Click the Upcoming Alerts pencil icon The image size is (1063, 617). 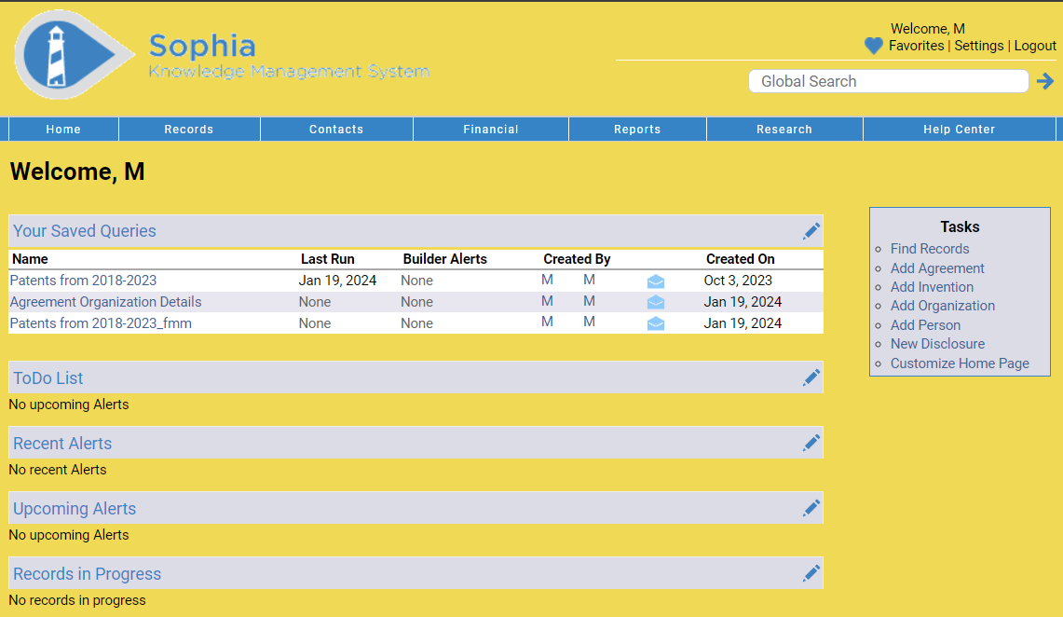811,508
